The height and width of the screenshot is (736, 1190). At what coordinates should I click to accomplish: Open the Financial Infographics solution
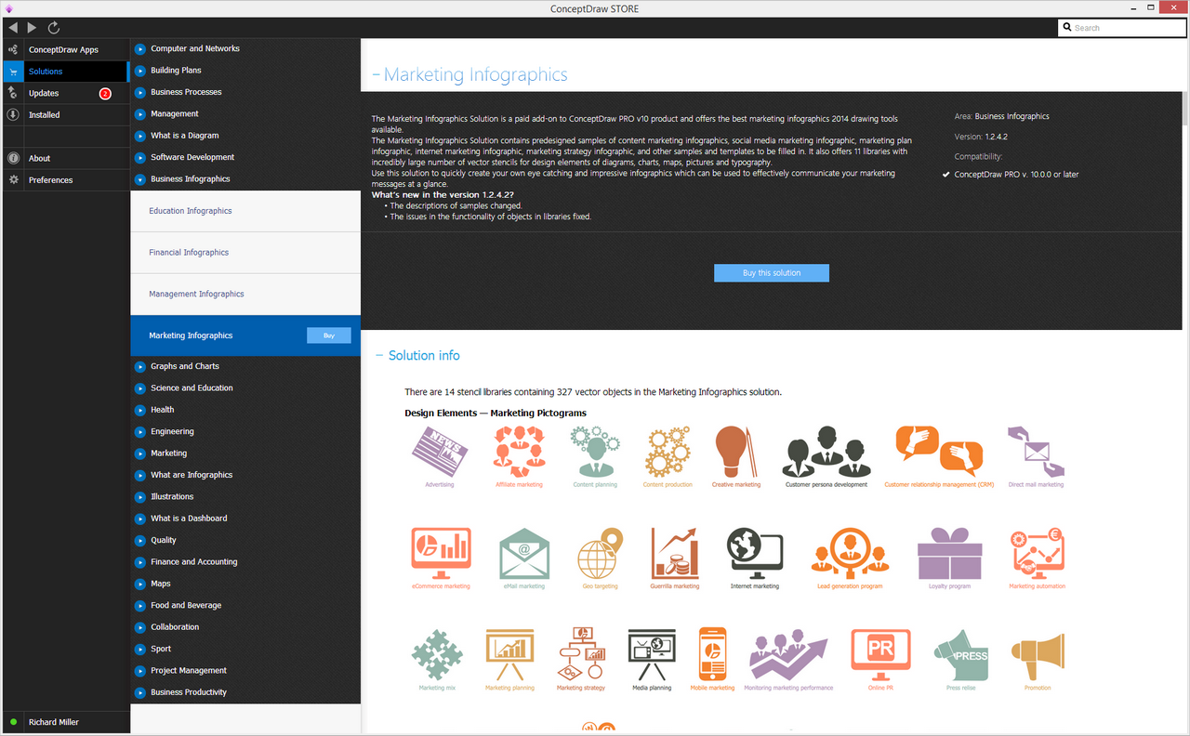245,253
